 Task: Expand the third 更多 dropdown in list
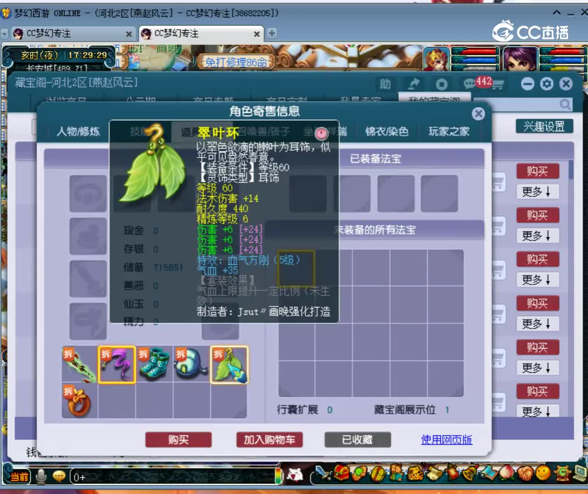click(x=537, y=280)
